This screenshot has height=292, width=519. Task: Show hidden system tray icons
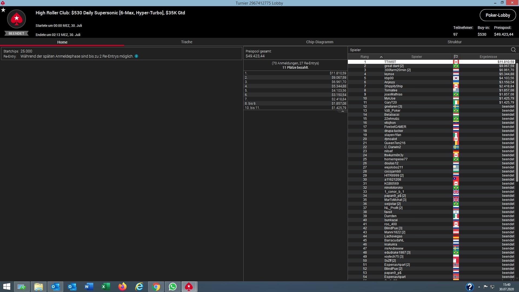[479, 287]
